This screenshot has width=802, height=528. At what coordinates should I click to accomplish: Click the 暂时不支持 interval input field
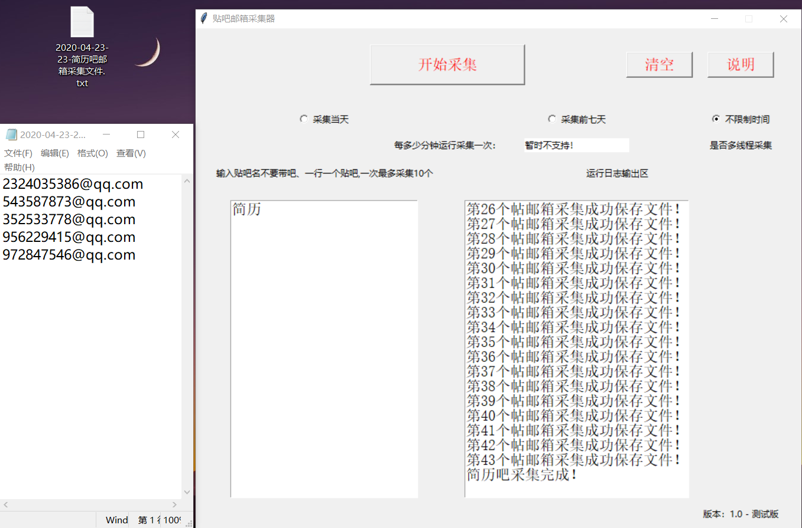(x=576, y=145)
